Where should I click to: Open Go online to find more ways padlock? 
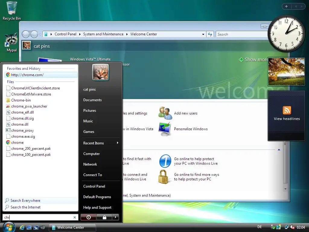coord(189,177)
